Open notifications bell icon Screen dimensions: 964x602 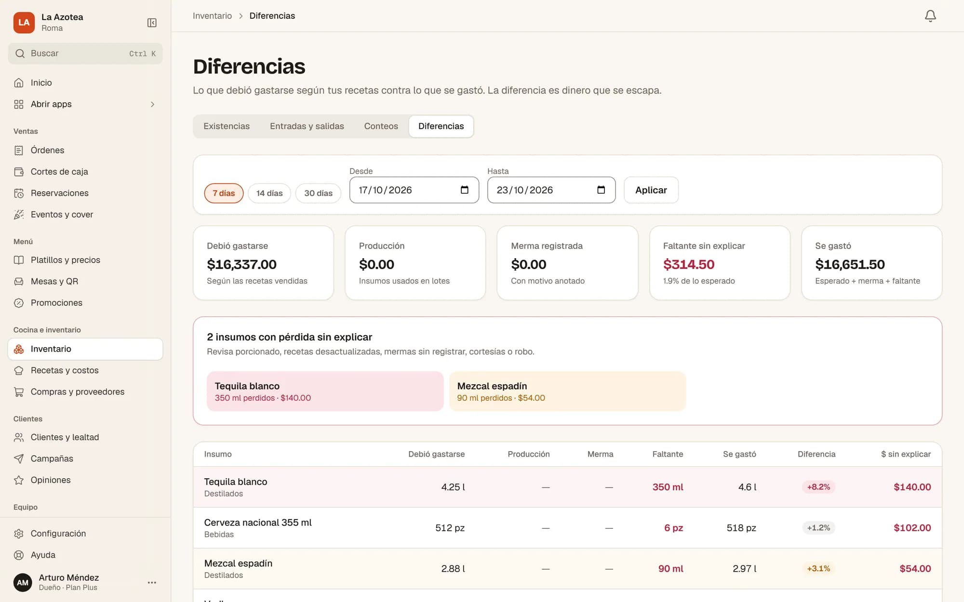930,16
